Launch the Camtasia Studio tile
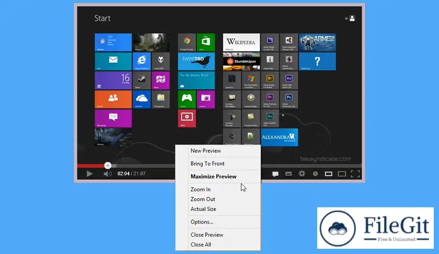Image resolution: width=439 pixels, height=254 pixels. 251,118
